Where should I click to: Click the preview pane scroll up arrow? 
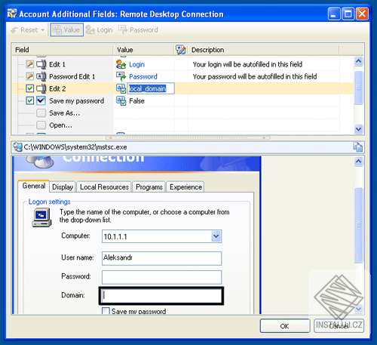[358, 162]
